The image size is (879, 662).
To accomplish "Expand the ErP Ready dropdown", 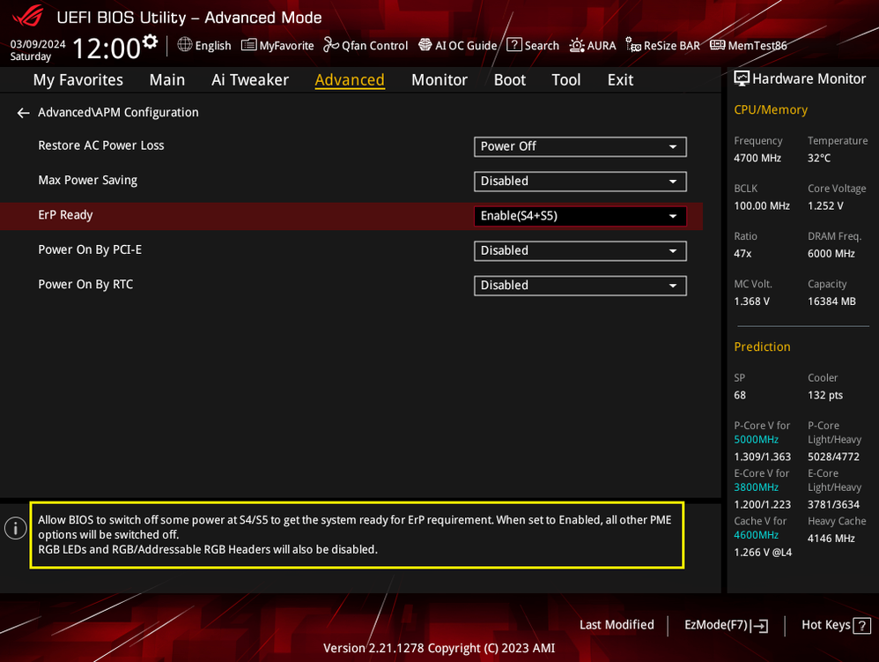I will click(x=580, y=216).
